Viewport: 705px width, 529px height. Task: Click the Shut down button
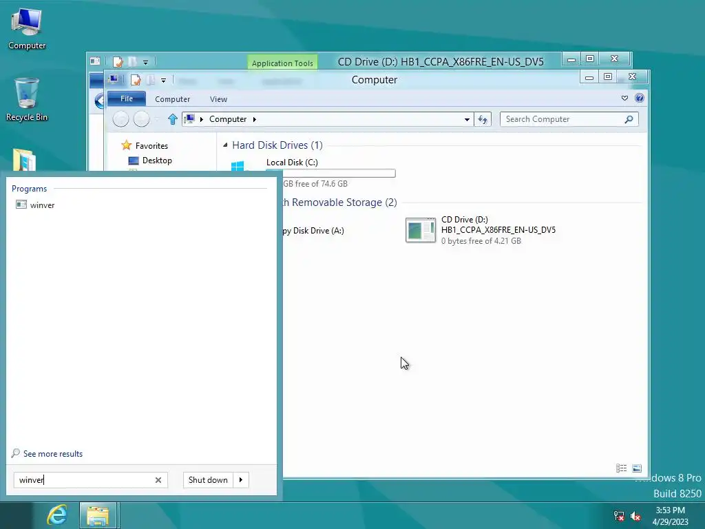[208, 480]
